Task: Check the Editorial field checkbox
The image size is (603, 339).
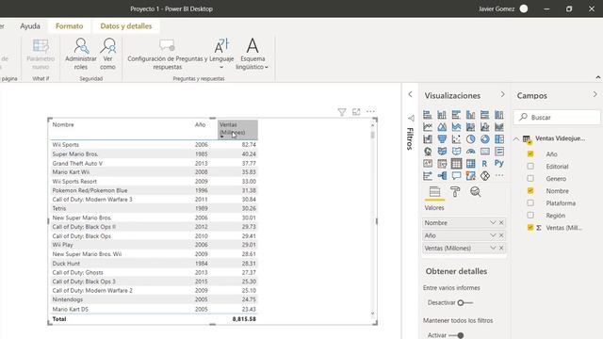Action: (530, 167)
